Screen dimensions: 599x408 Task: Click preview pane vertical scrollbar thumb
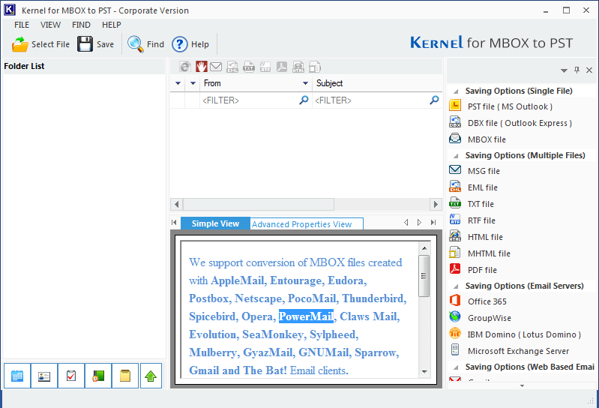point(424,276)
